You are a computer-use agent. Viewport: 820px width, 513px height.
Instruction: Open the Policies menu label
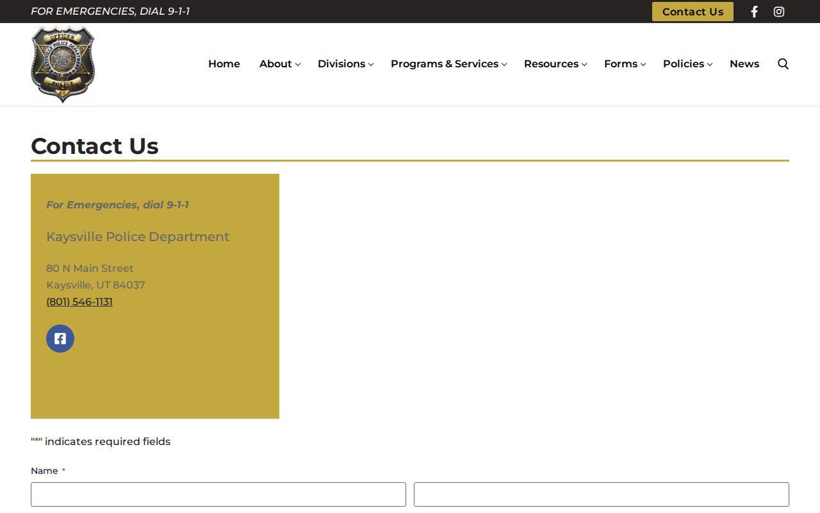click(x=684, y=64)
